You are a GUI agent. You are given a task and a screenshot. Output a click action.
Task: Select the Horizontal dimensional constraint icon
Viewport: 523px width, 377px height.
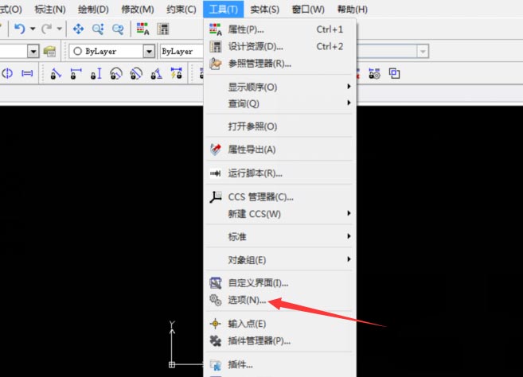click(x=76, y=73)
